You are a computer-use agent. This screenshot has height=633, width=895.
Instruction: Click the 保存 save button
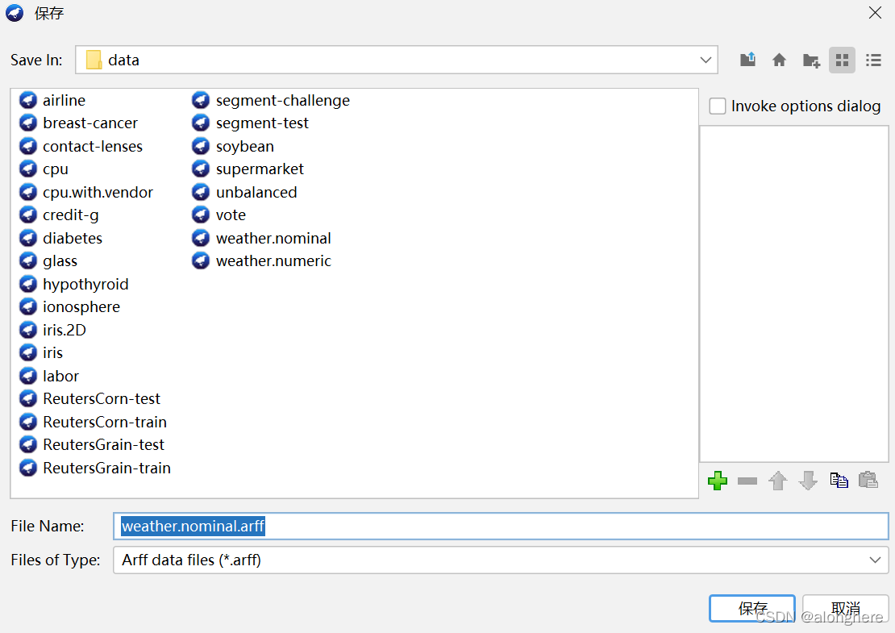751,608
